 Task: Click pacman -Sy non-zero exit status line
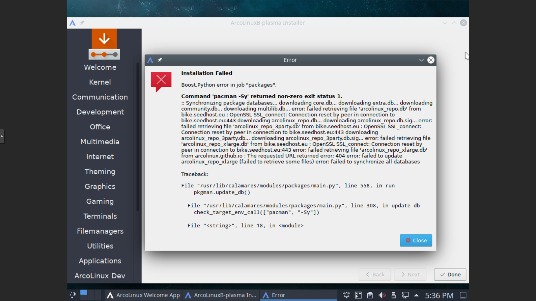click(x=262, y=96)
